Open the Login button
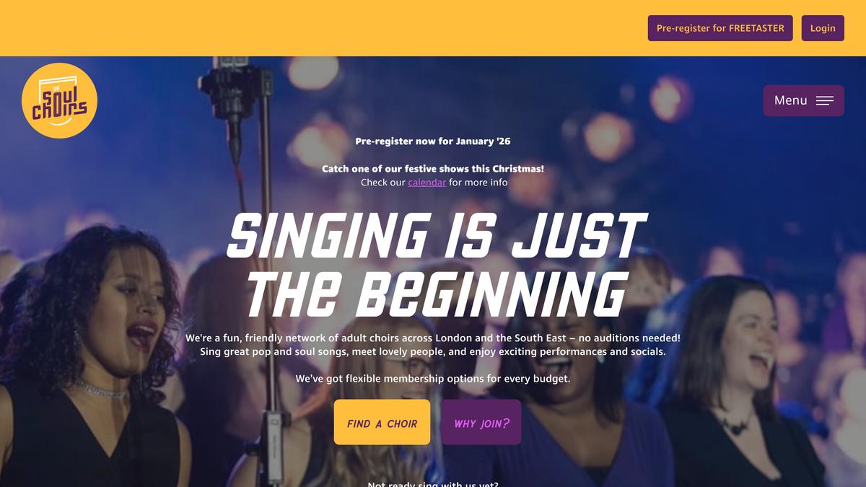 (823, 28)
